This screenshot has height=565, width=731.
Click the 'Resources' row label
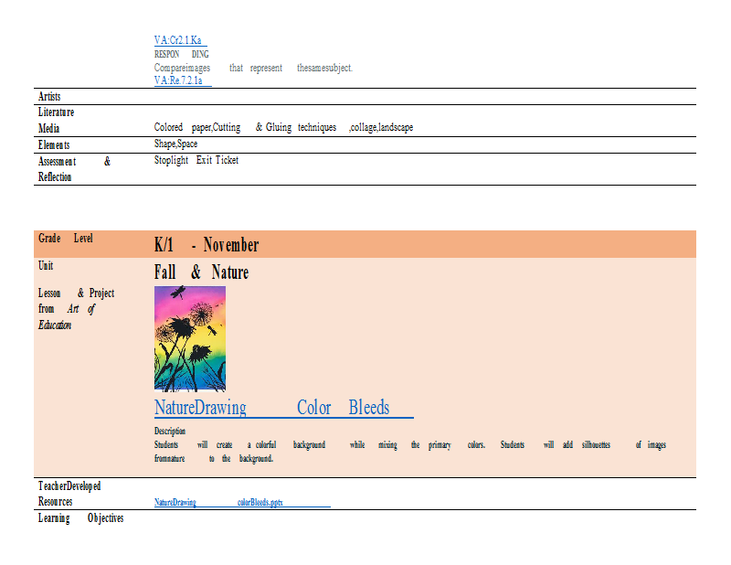55,502
